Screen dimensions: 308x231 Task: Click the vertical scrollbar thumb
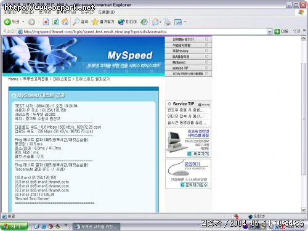pos(304,119)
